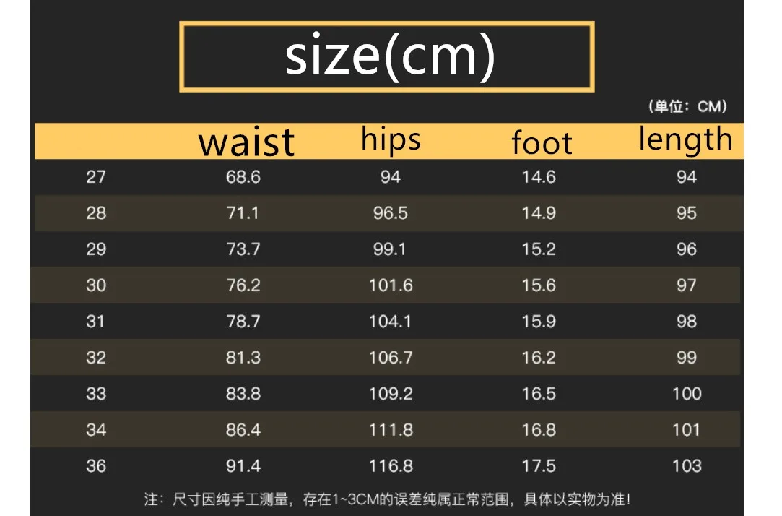Click the length column header
Screen dimensions: 782x516
(x=685, y=139)
